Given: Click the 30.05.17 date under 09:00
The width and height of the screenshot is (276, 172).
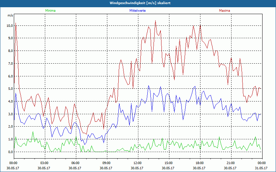Looking at the screenshot, I should 106,168.
